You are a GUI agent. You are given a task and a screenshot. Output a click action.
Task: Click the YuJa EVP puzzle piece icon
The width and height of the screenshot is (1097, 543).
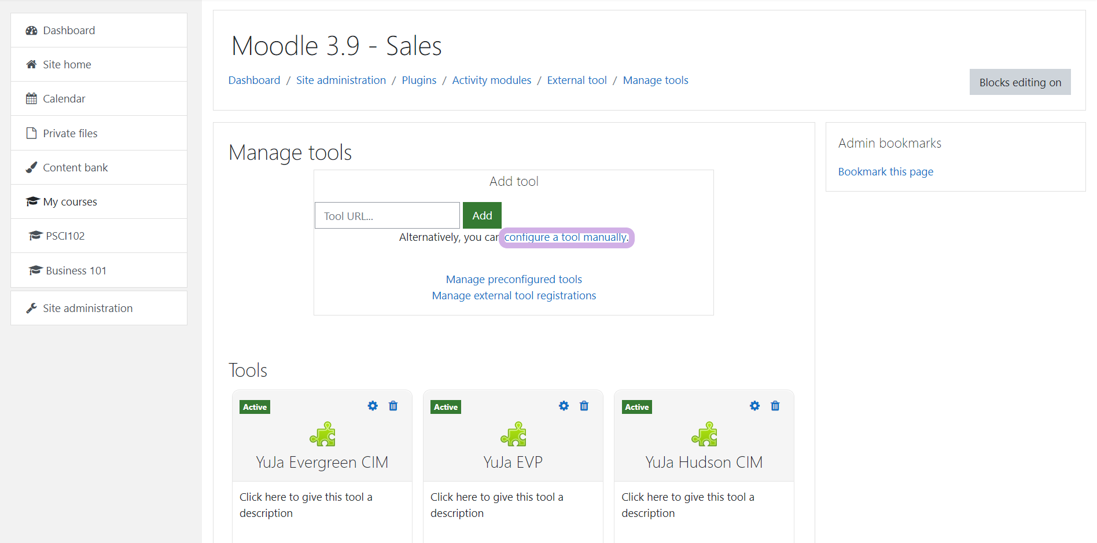pyautogui.click(x=513, y=434)
